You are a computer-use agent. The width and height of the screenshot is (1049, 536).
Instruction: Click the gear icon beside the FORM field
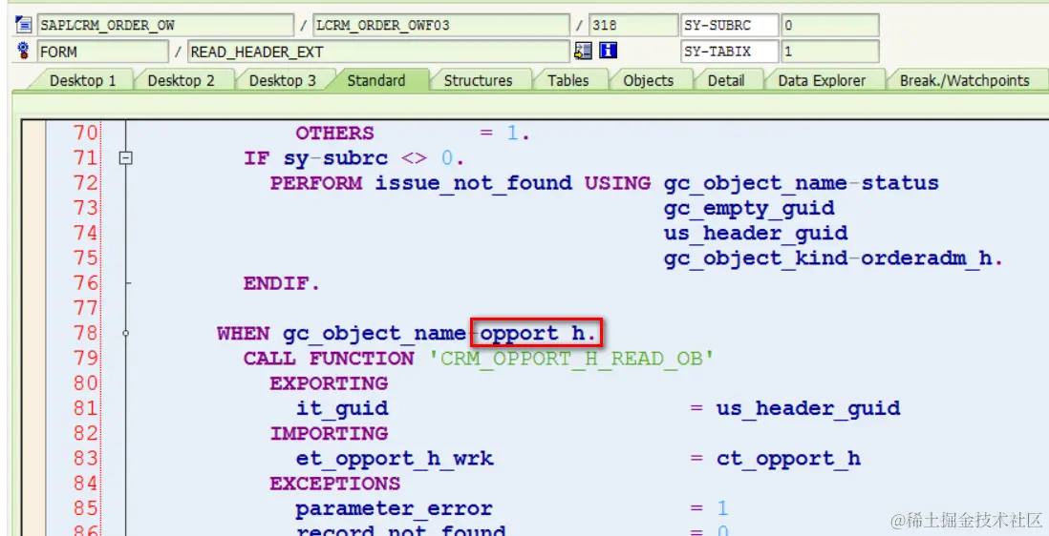point(24,51)
